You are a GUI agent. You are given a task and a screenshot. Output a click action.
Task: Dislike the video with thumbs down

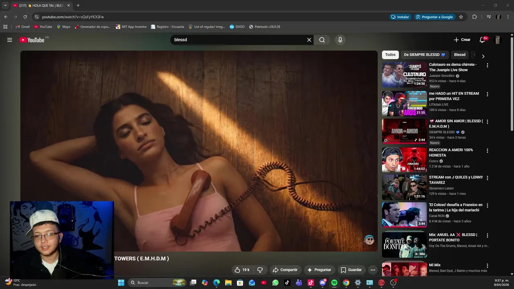point(260,270)
